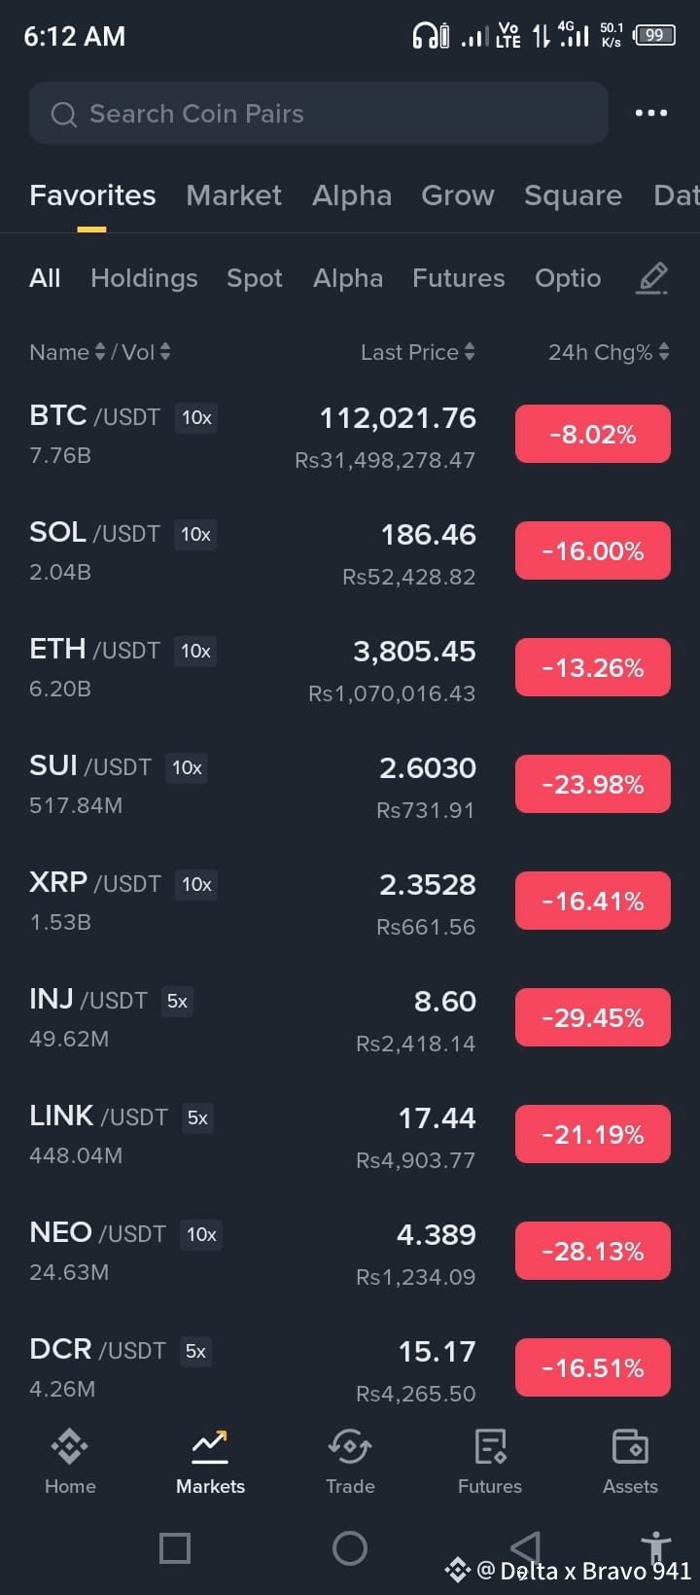
Task: Tap the Android home circle button
Action: 350,1547
